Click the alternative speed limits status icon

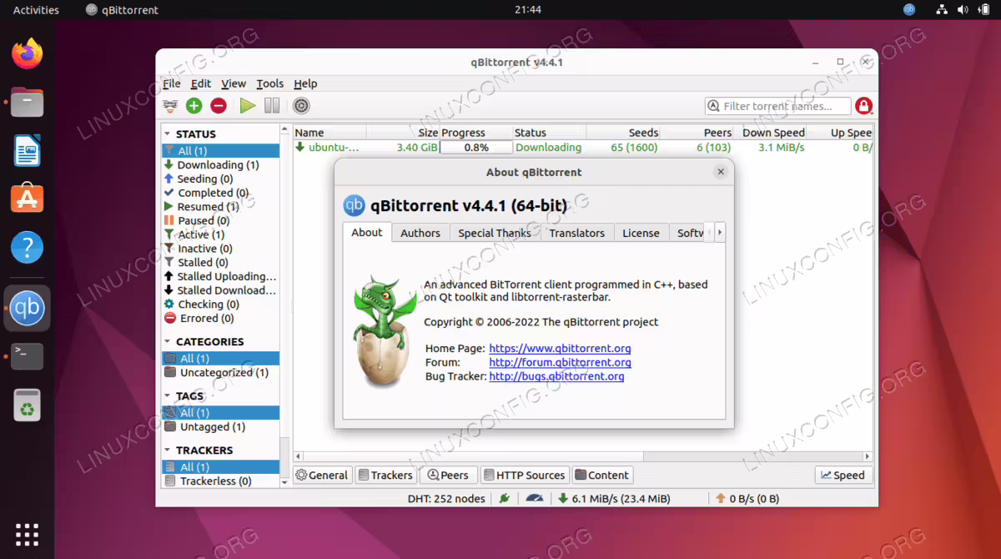click(534, 498)
